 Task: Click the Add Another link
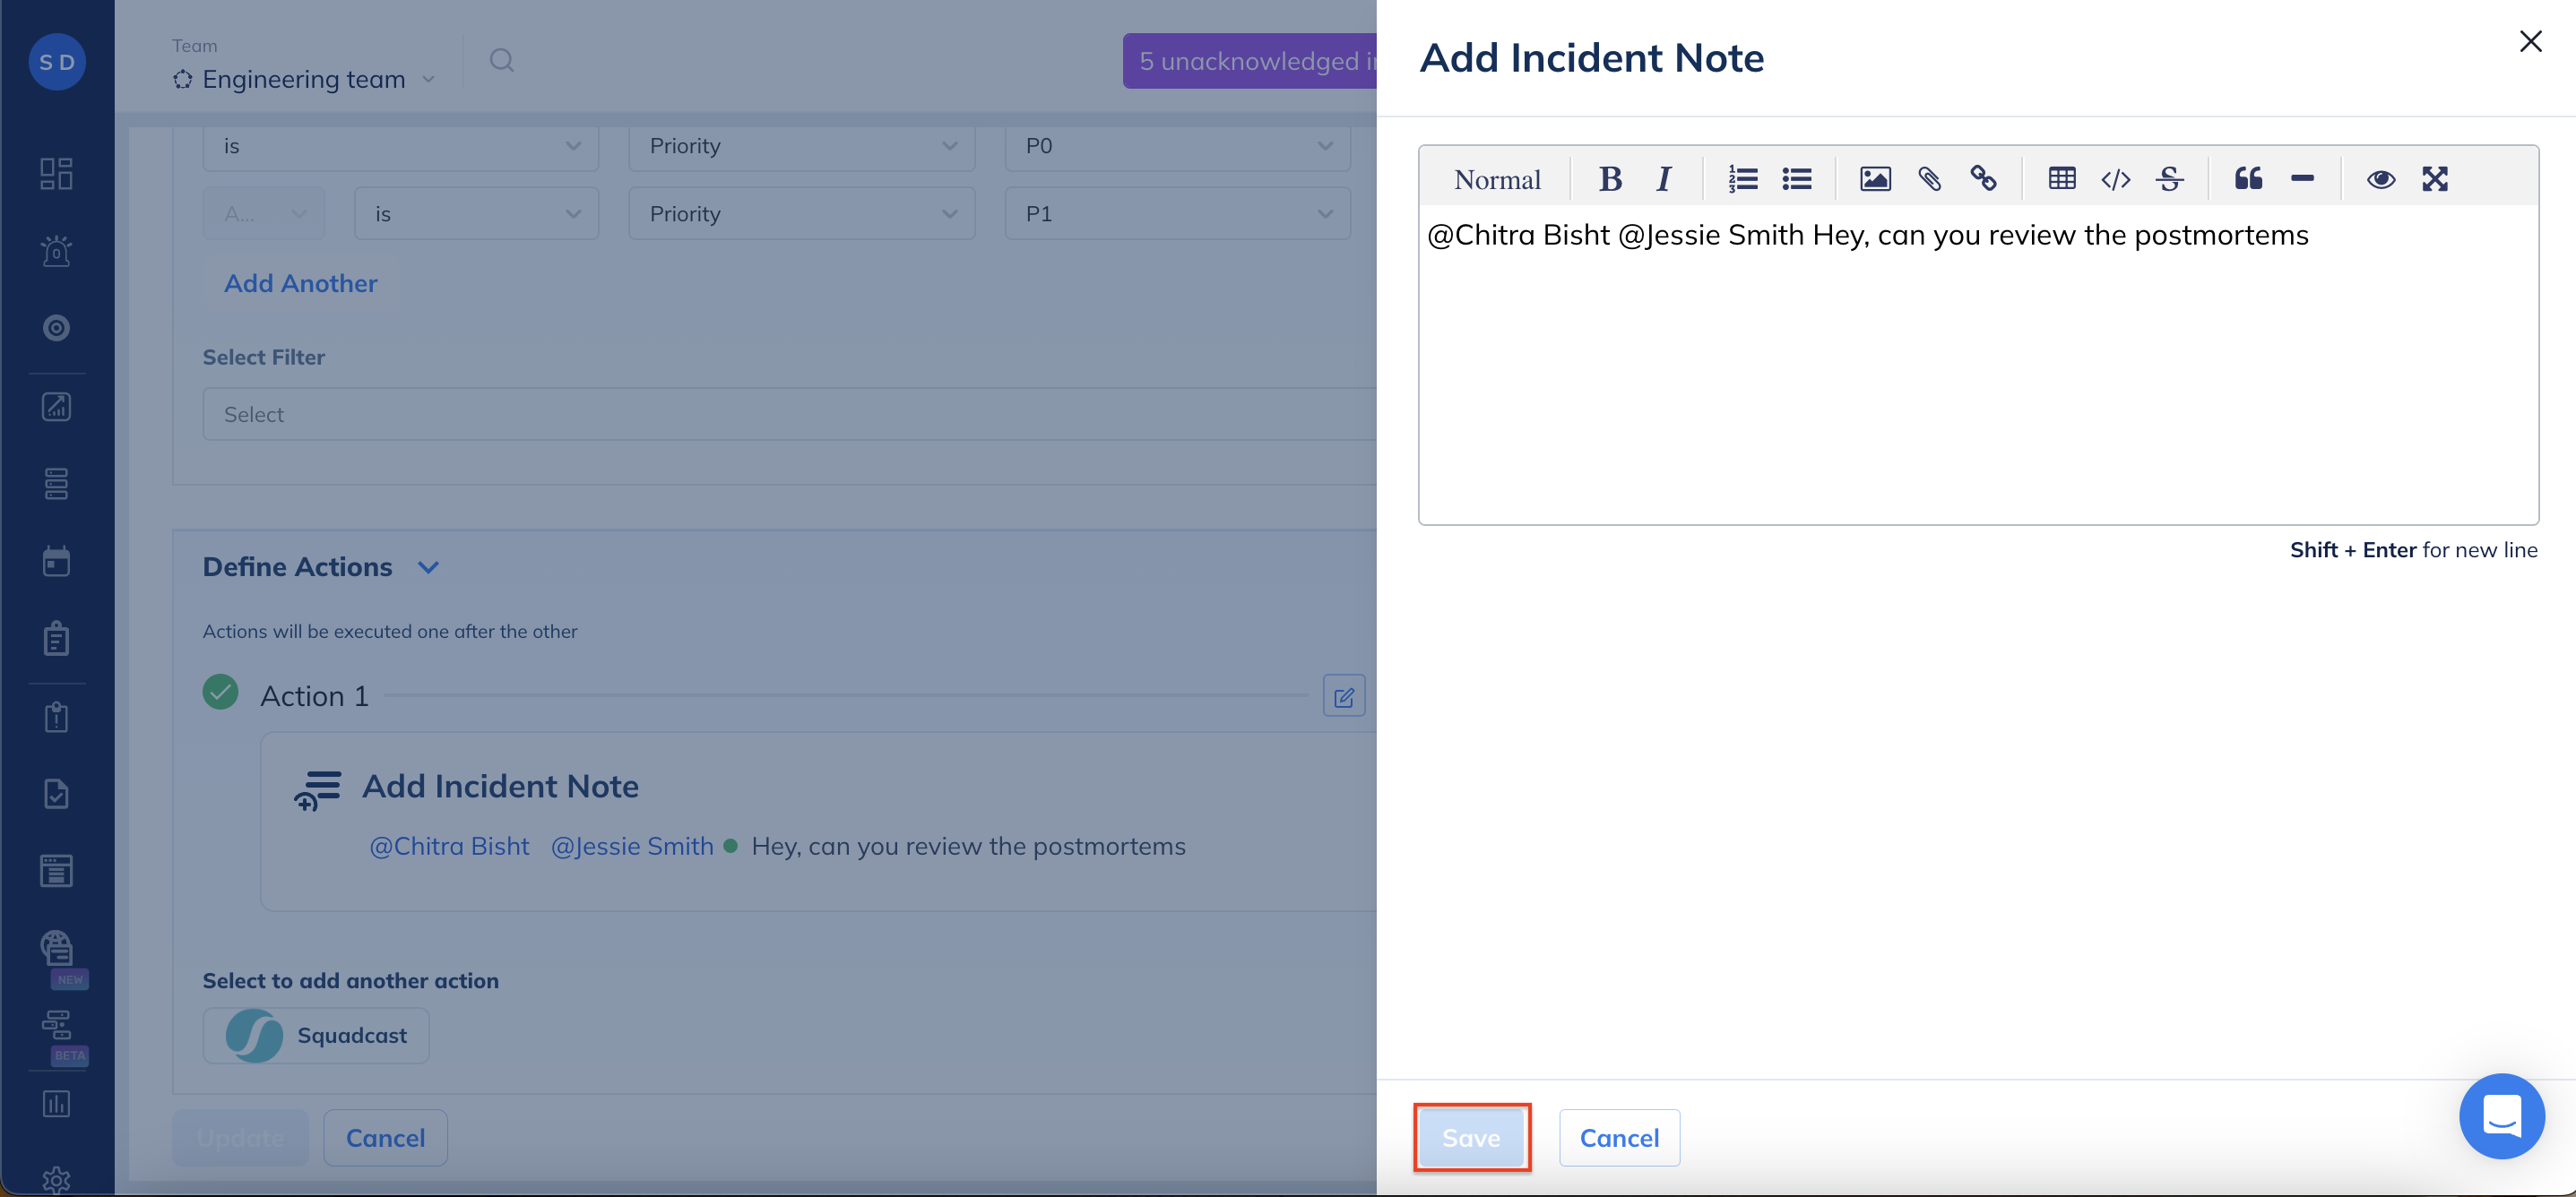pos(300,283)
